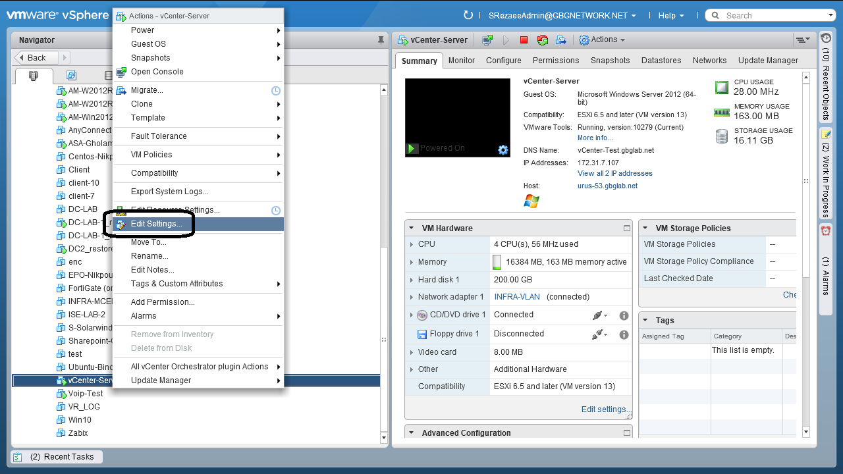Launch the remote console toolbar icon
The height and width of the screenshot is (474, 843).
pyautogui.click(x=487, y=40)
